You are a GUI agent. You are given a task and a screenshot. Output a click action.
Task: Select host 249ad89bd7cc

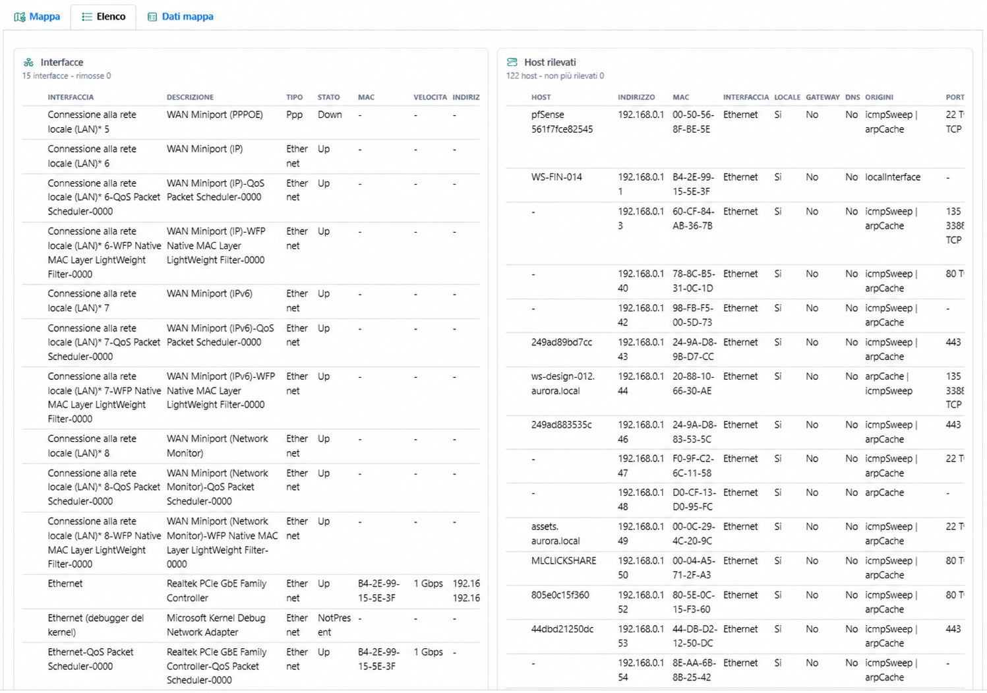coord(561,342)
